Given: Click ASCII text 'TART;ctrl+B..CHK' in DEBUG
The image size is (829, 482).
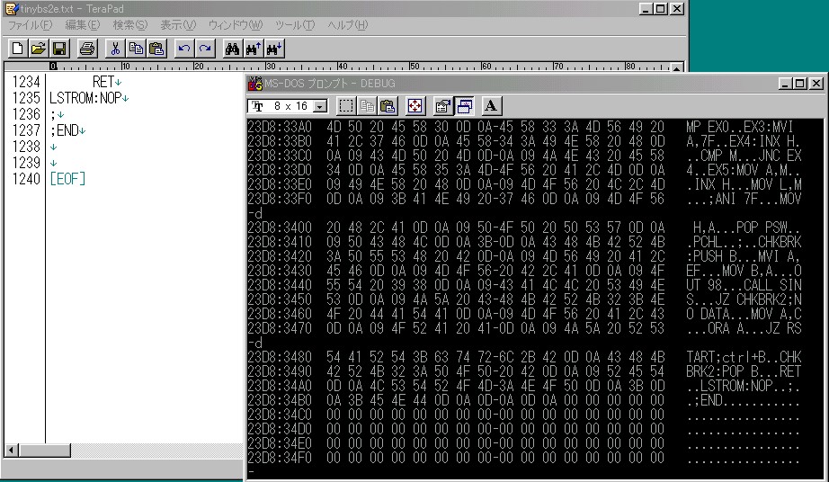Looking at the screenshot, I should coord(744,357).
